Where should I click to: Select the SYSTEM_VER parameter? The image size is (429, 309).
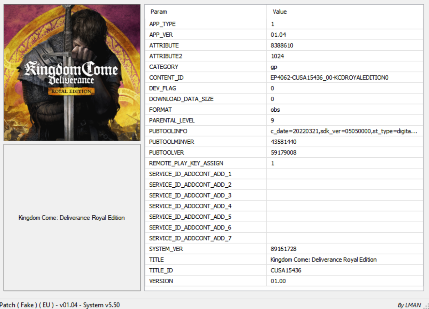pos(166,249)
